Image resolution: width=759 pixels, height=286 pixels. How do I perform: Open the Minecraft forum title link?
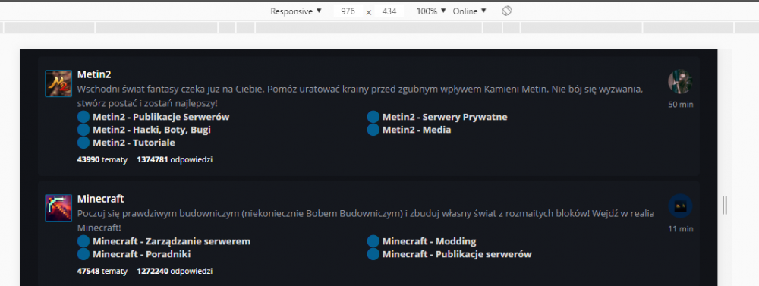tap(101, 199)
